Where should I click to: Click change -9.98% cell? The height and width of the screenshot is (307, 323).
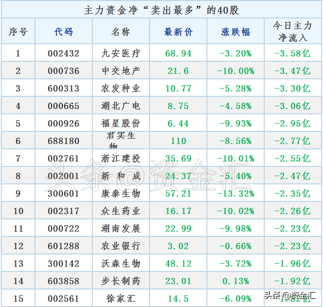pos(236,229)
